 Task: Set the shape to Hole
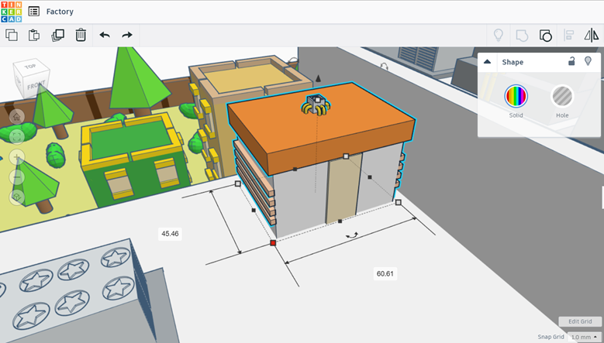pos(562,96)
